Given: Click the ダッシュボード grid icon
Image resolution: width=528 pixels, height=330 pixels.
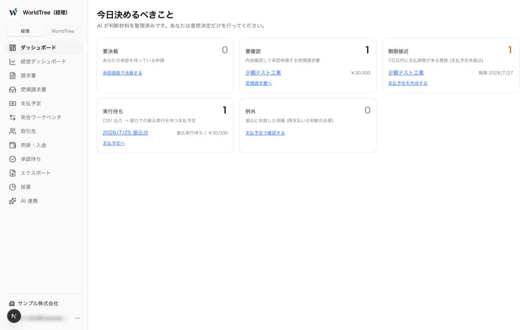Looking at the screenshot, I should 12,48.
